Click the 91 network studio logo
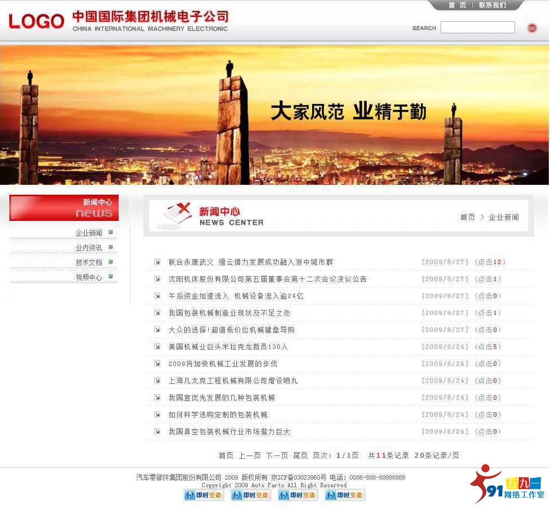 pyautogui.click(x=507, y=484)
